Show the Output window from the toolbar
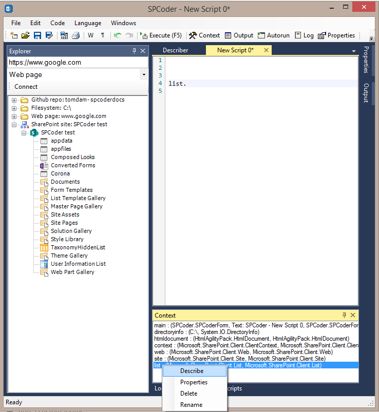 coord(239,35)
